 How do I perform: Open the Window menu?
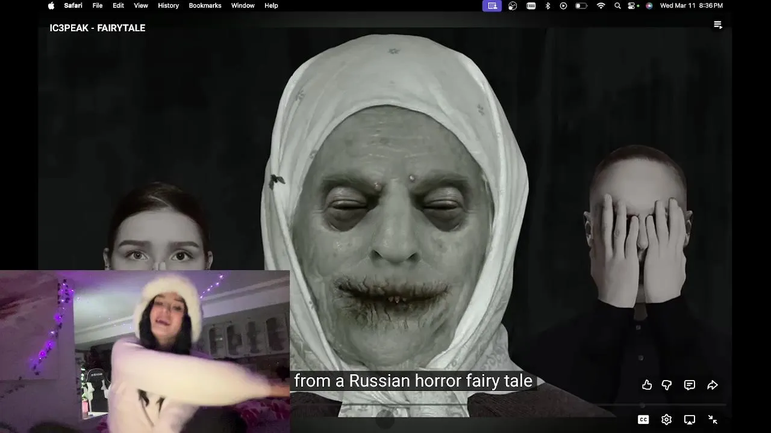click(x=243, y=5)
